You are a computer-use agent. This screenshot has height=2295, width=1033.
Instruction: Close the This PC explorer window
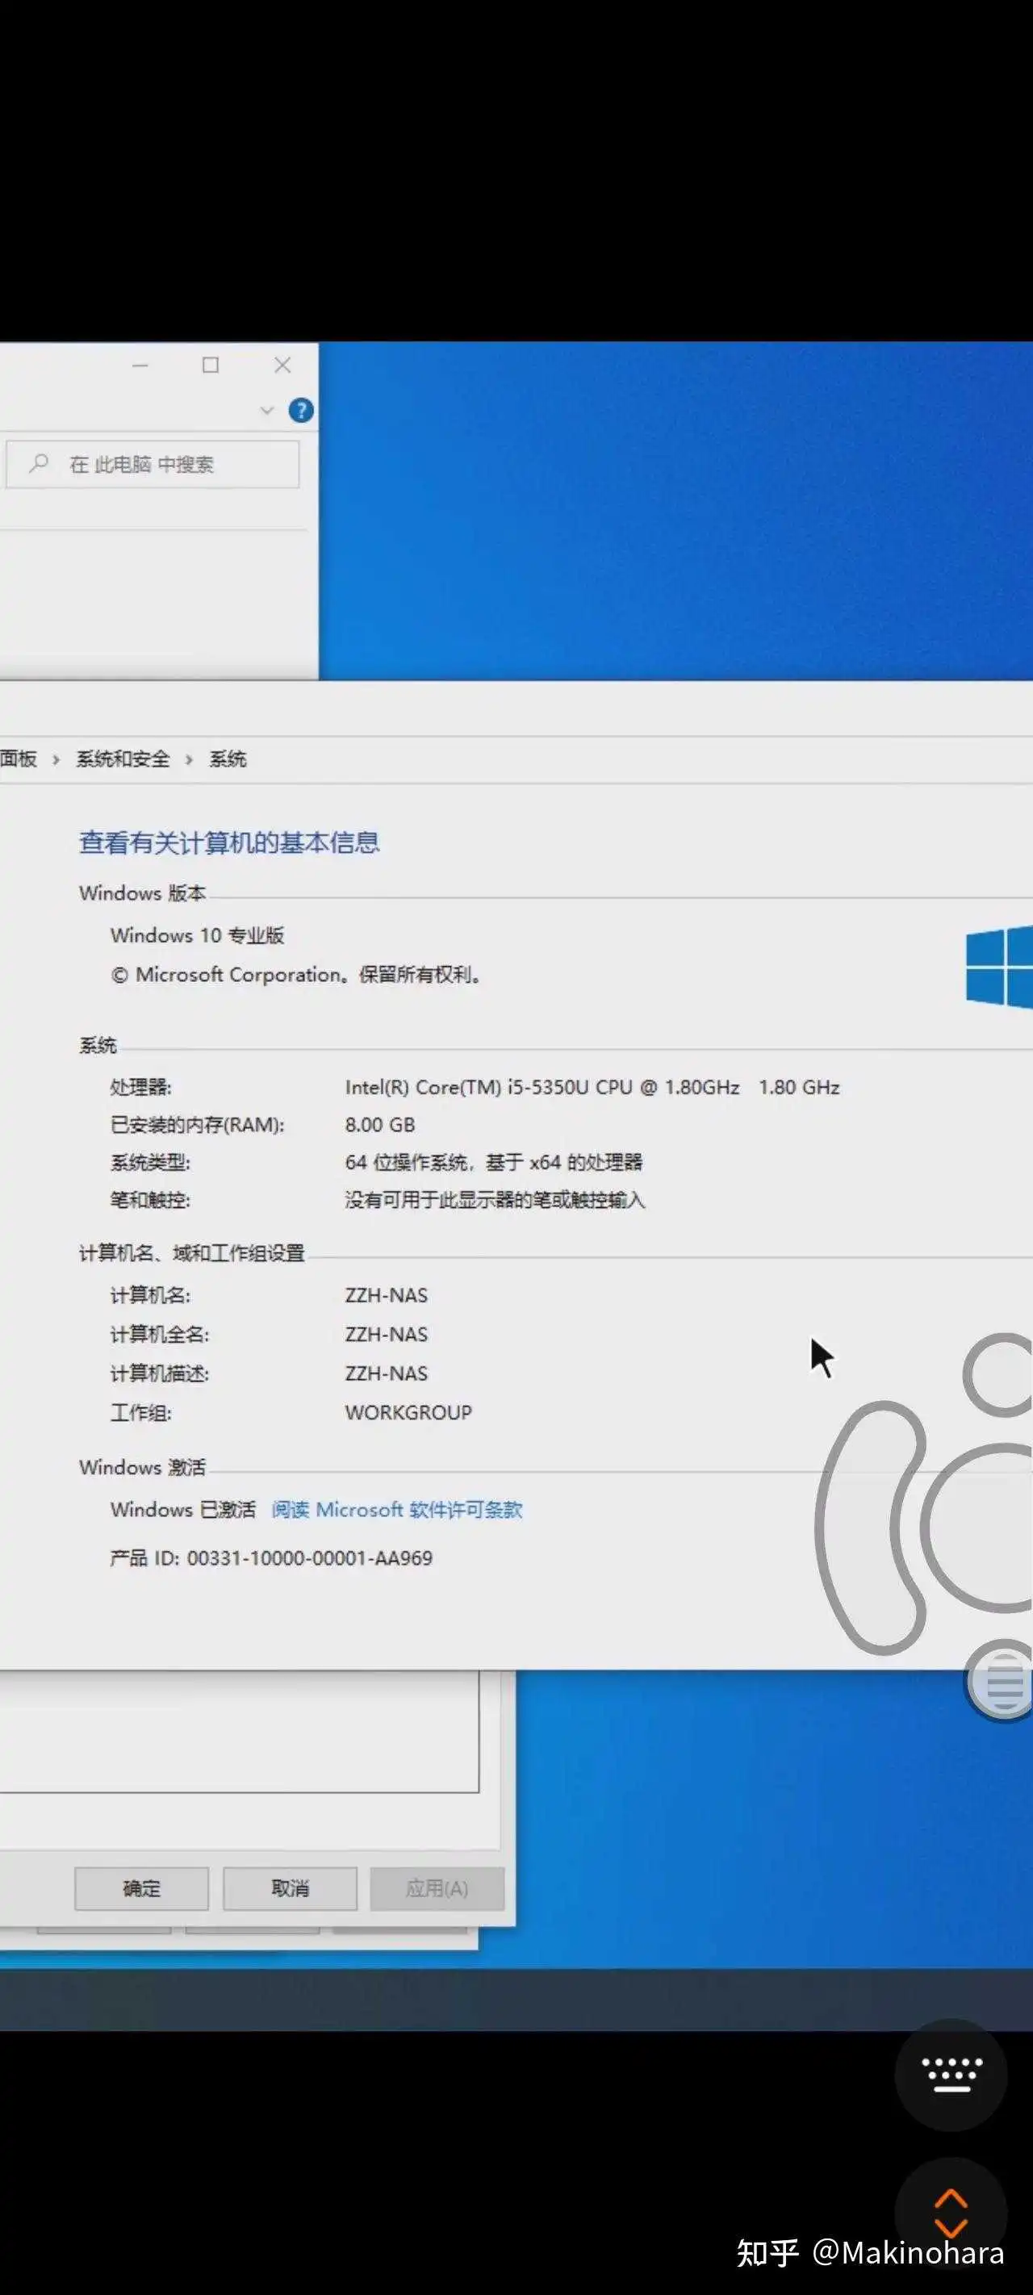pyautogui.click(x=282, y=366)
